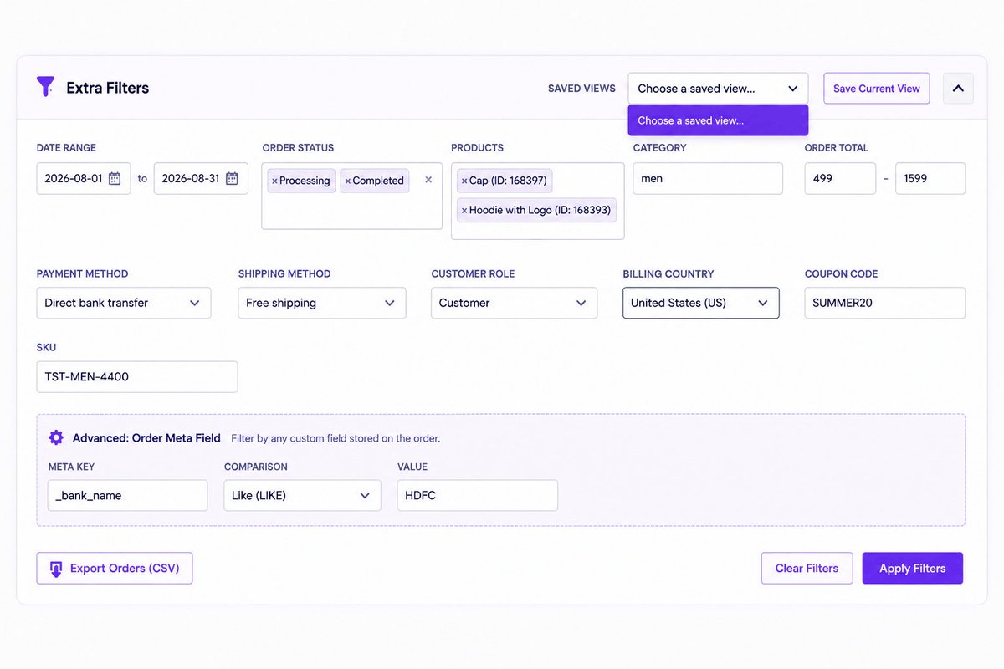Open the Shipping Method dropdown

(322, 303)
